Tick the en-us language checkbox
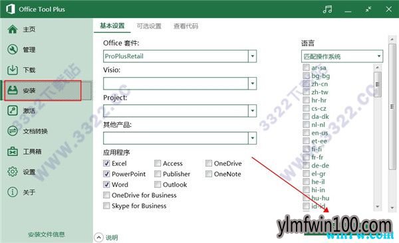The width and height of the screenshot is (399, 243). [306, 133]
